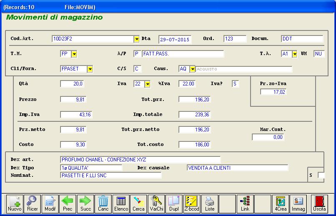
Task: Click the greyed ACQUISTO causale field
Action: pos(243,69)
